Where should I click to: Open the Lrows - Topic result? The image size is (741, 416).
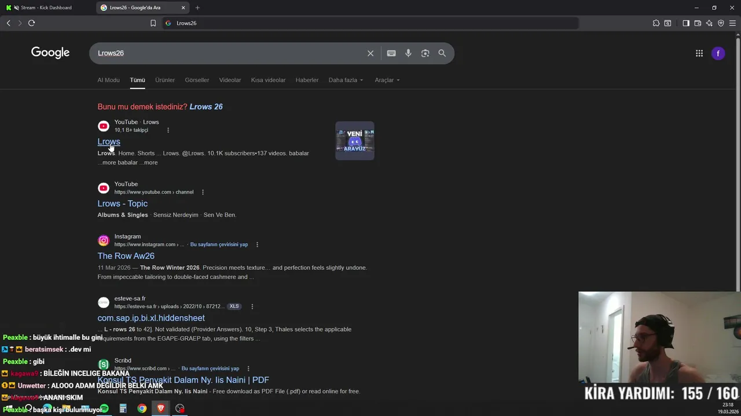pos(123,203)
